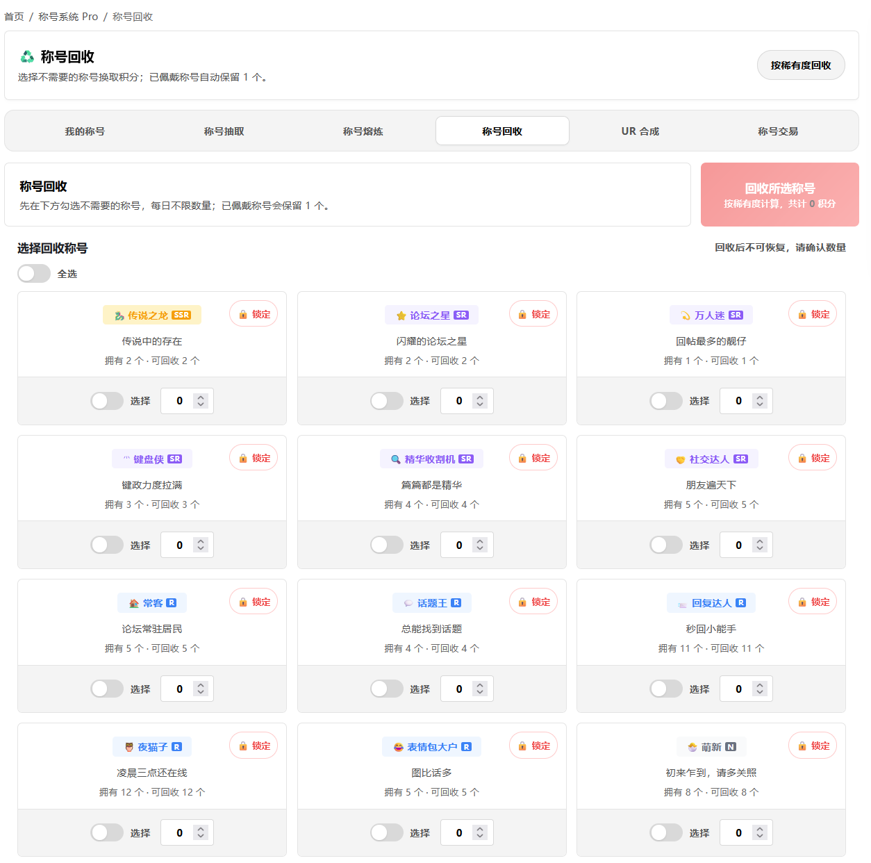Click the dragon icon in 传说之龙 badge
Viewport: 871px width, 863px height.
coord(119,315)
